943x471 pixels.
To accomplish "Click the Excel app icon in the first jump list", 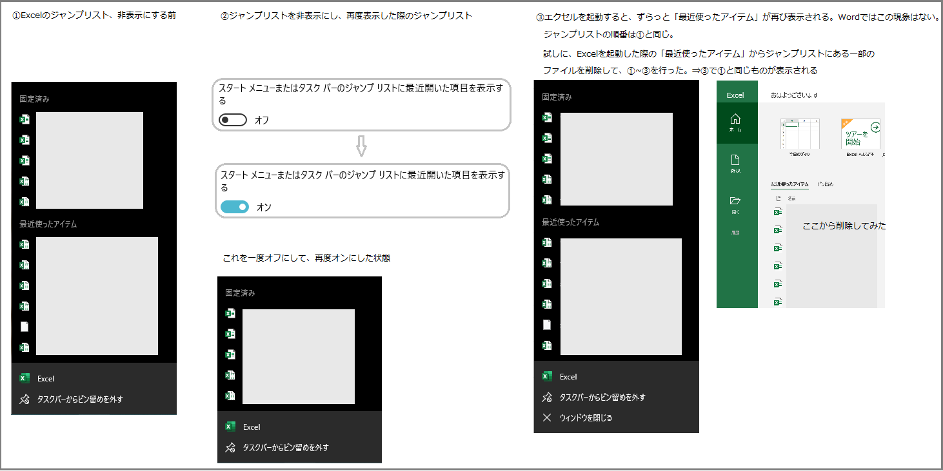I will (25, 378).
